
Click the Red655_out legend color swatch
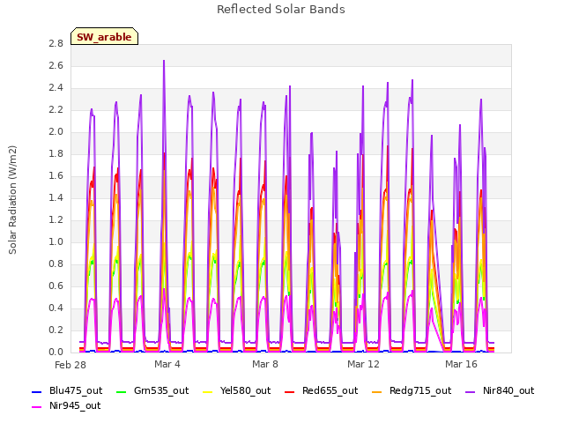click(x=290, y=391)
